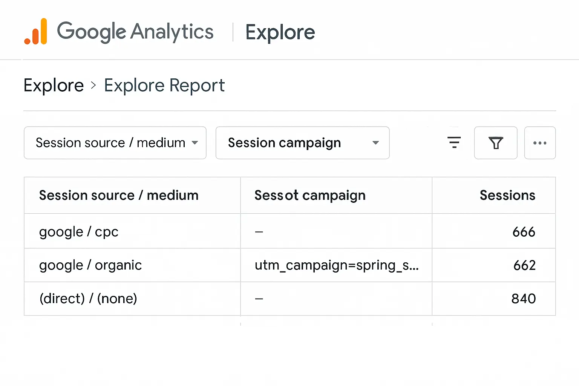Image resolution: width=579 pixels, height=386 pixels.
Task: Open the filter funnel icon button
Action: (495, 143)
